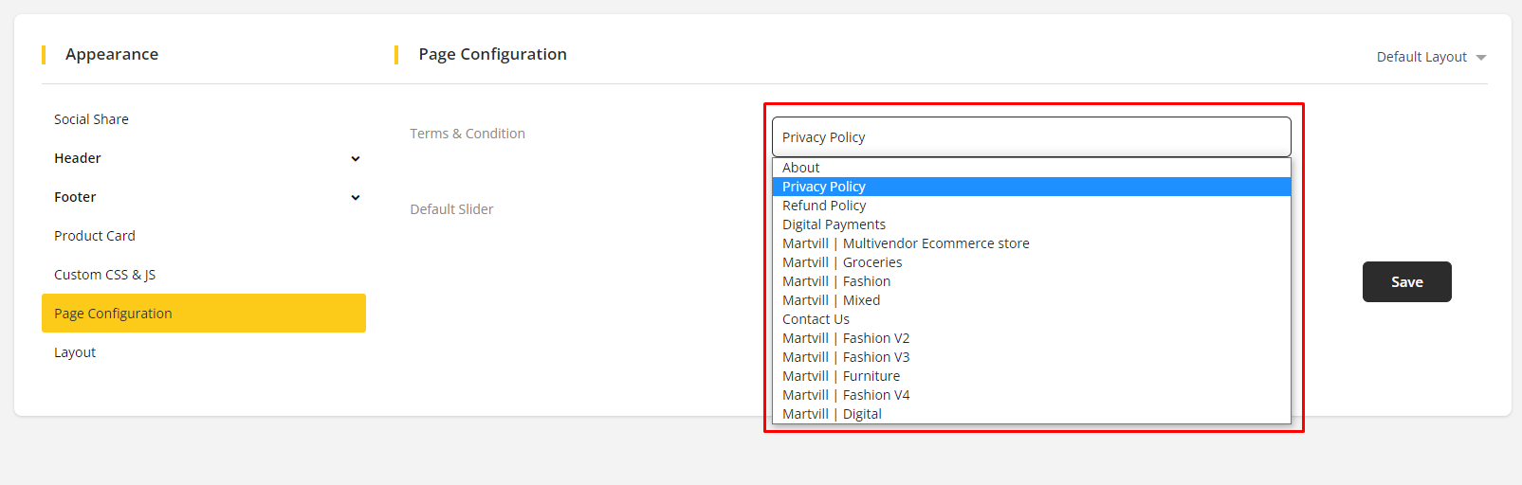
Task: Click the Privacy Policy select field
Action: [1031, 137]
